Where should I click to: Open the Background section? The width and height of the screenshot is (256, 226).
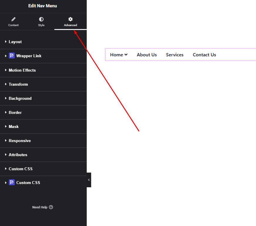click(20, 98)
